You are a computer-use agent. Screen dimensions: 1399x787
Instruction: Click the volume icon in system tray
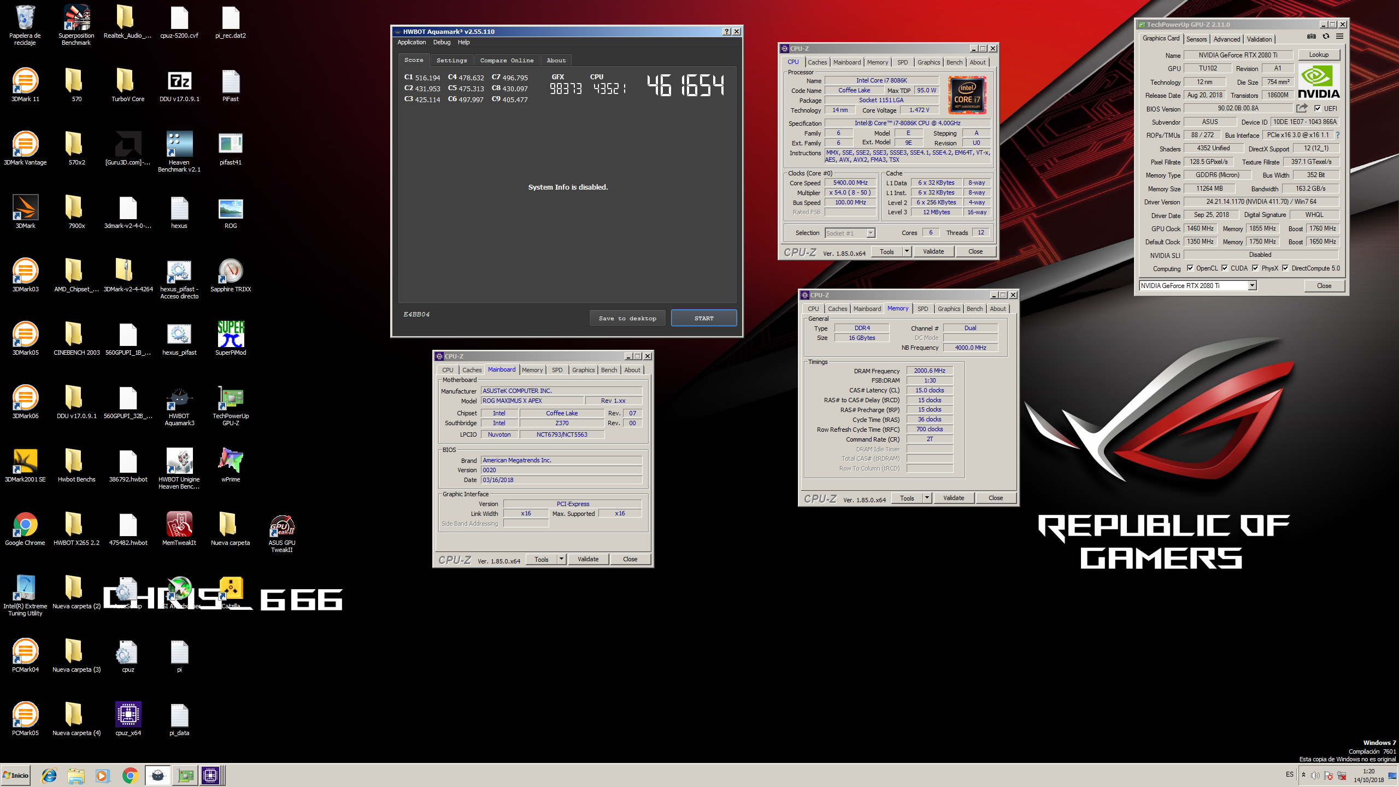click(1315, 776)
